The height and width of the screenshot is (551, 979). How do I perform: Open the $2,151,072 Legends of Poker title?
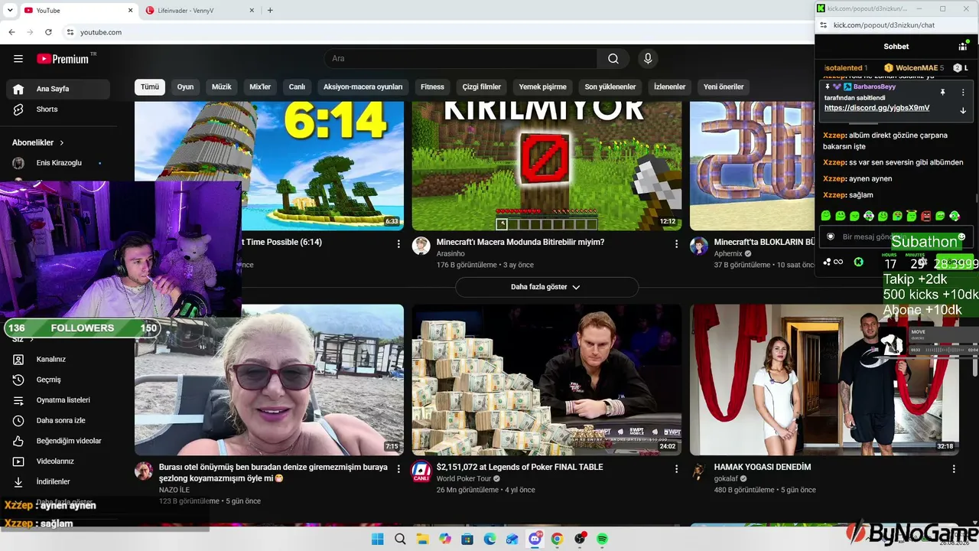point(520,467)
